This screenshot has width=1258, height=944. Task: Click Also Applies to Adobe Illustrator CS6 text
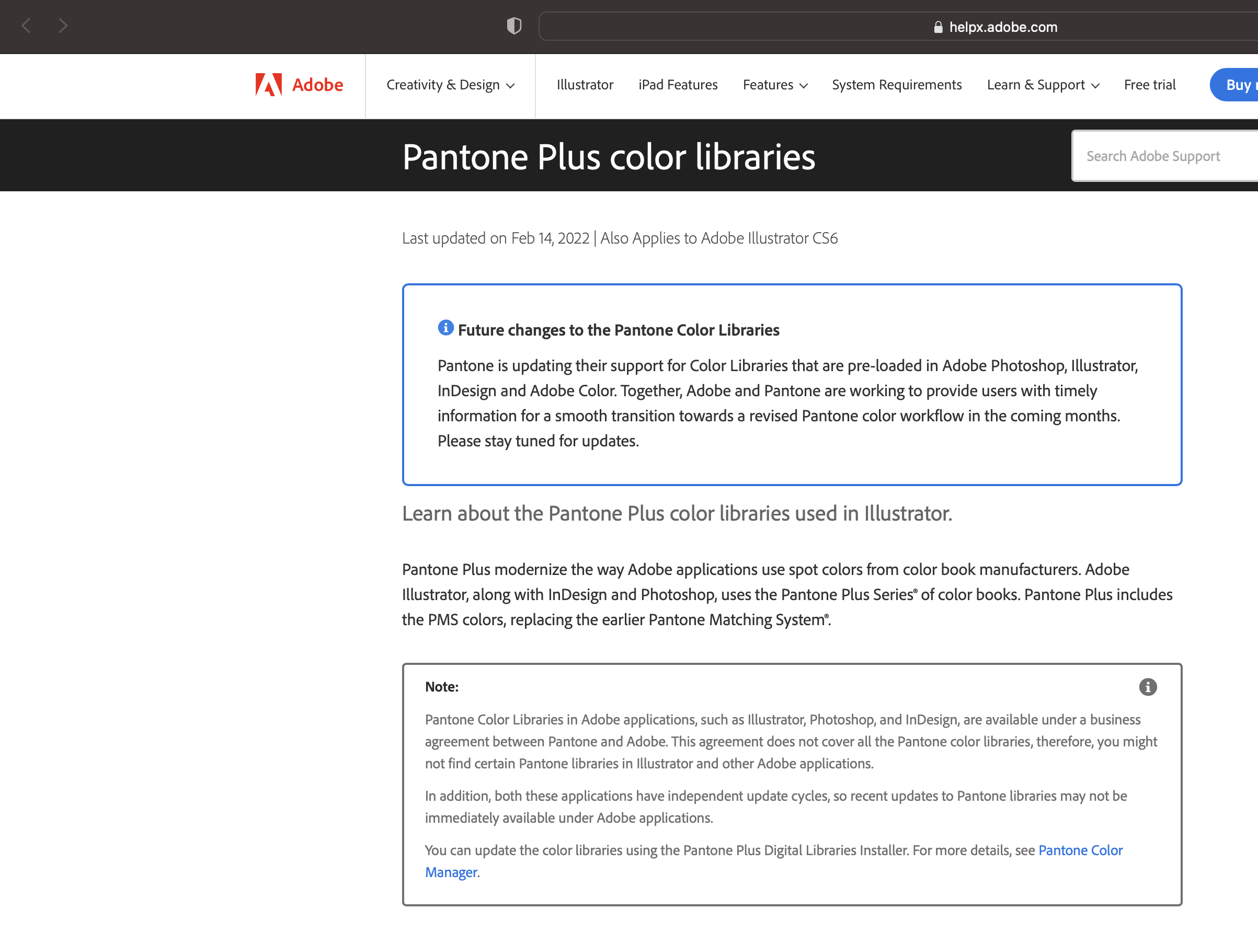pyautogui.click(x=719, y=238)
